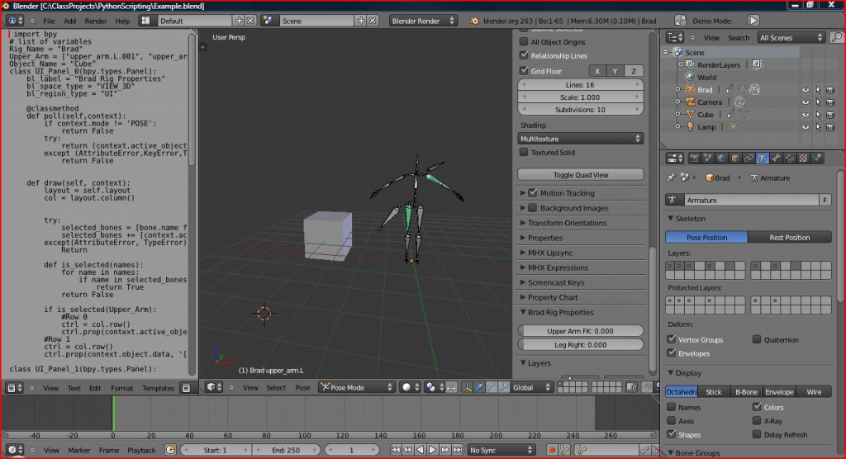The height and width of the screenshot is (459, 846).
Task: Toggle the Relationship Lines checkbox
Action: point(523,55)
